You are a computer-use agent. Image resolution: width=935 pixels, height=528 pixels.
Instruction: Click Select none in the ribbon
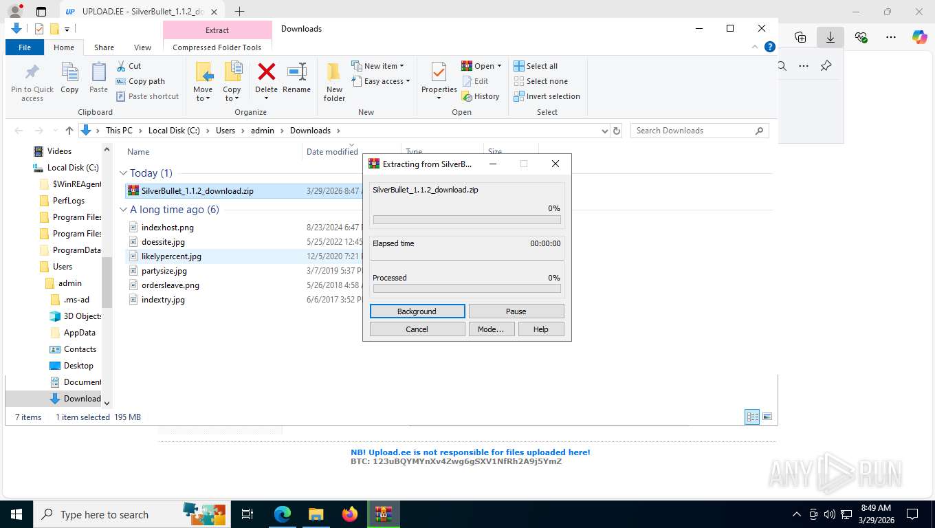[x=540, y=81]
